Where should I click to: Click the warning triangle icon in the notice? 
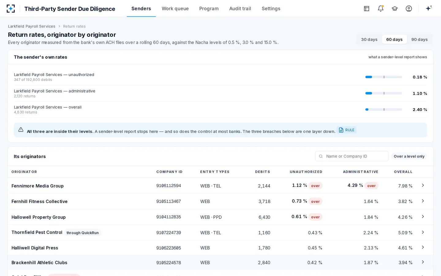click(21, 130)
